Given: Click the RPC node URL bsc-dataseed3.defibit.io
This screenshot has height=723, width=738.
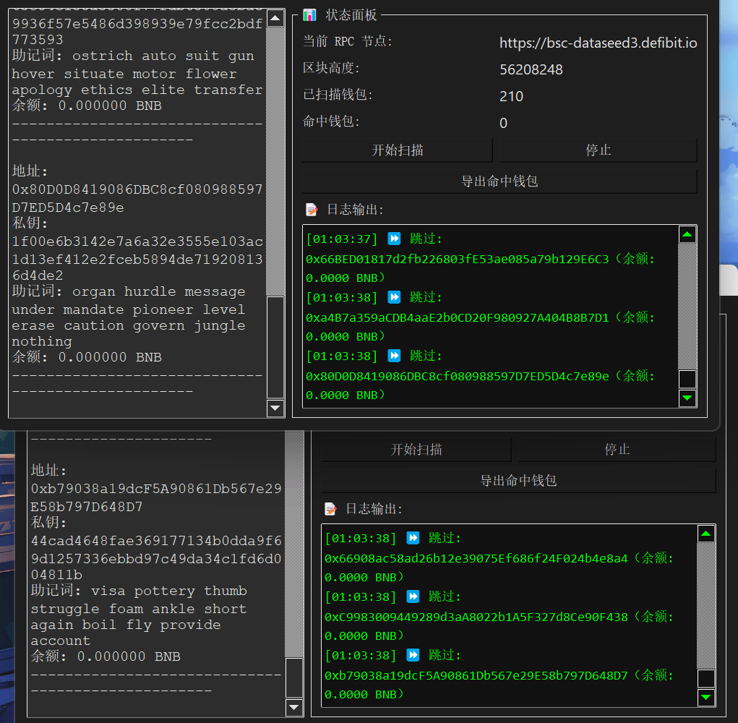Looking at the screenshot, I should click(x=598, y=43).
